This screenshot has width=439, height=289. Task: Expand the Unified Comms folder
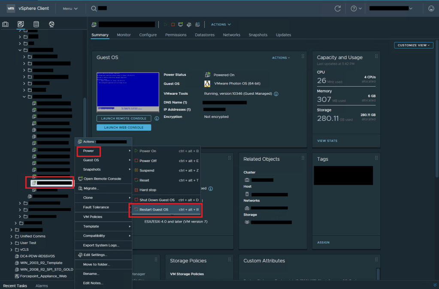11,236
